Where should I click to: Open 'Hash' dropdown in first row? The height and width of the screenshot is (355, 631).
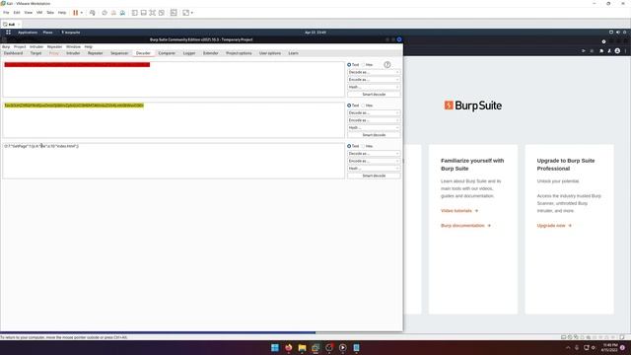pyautogui.click(x=374, y=87)
